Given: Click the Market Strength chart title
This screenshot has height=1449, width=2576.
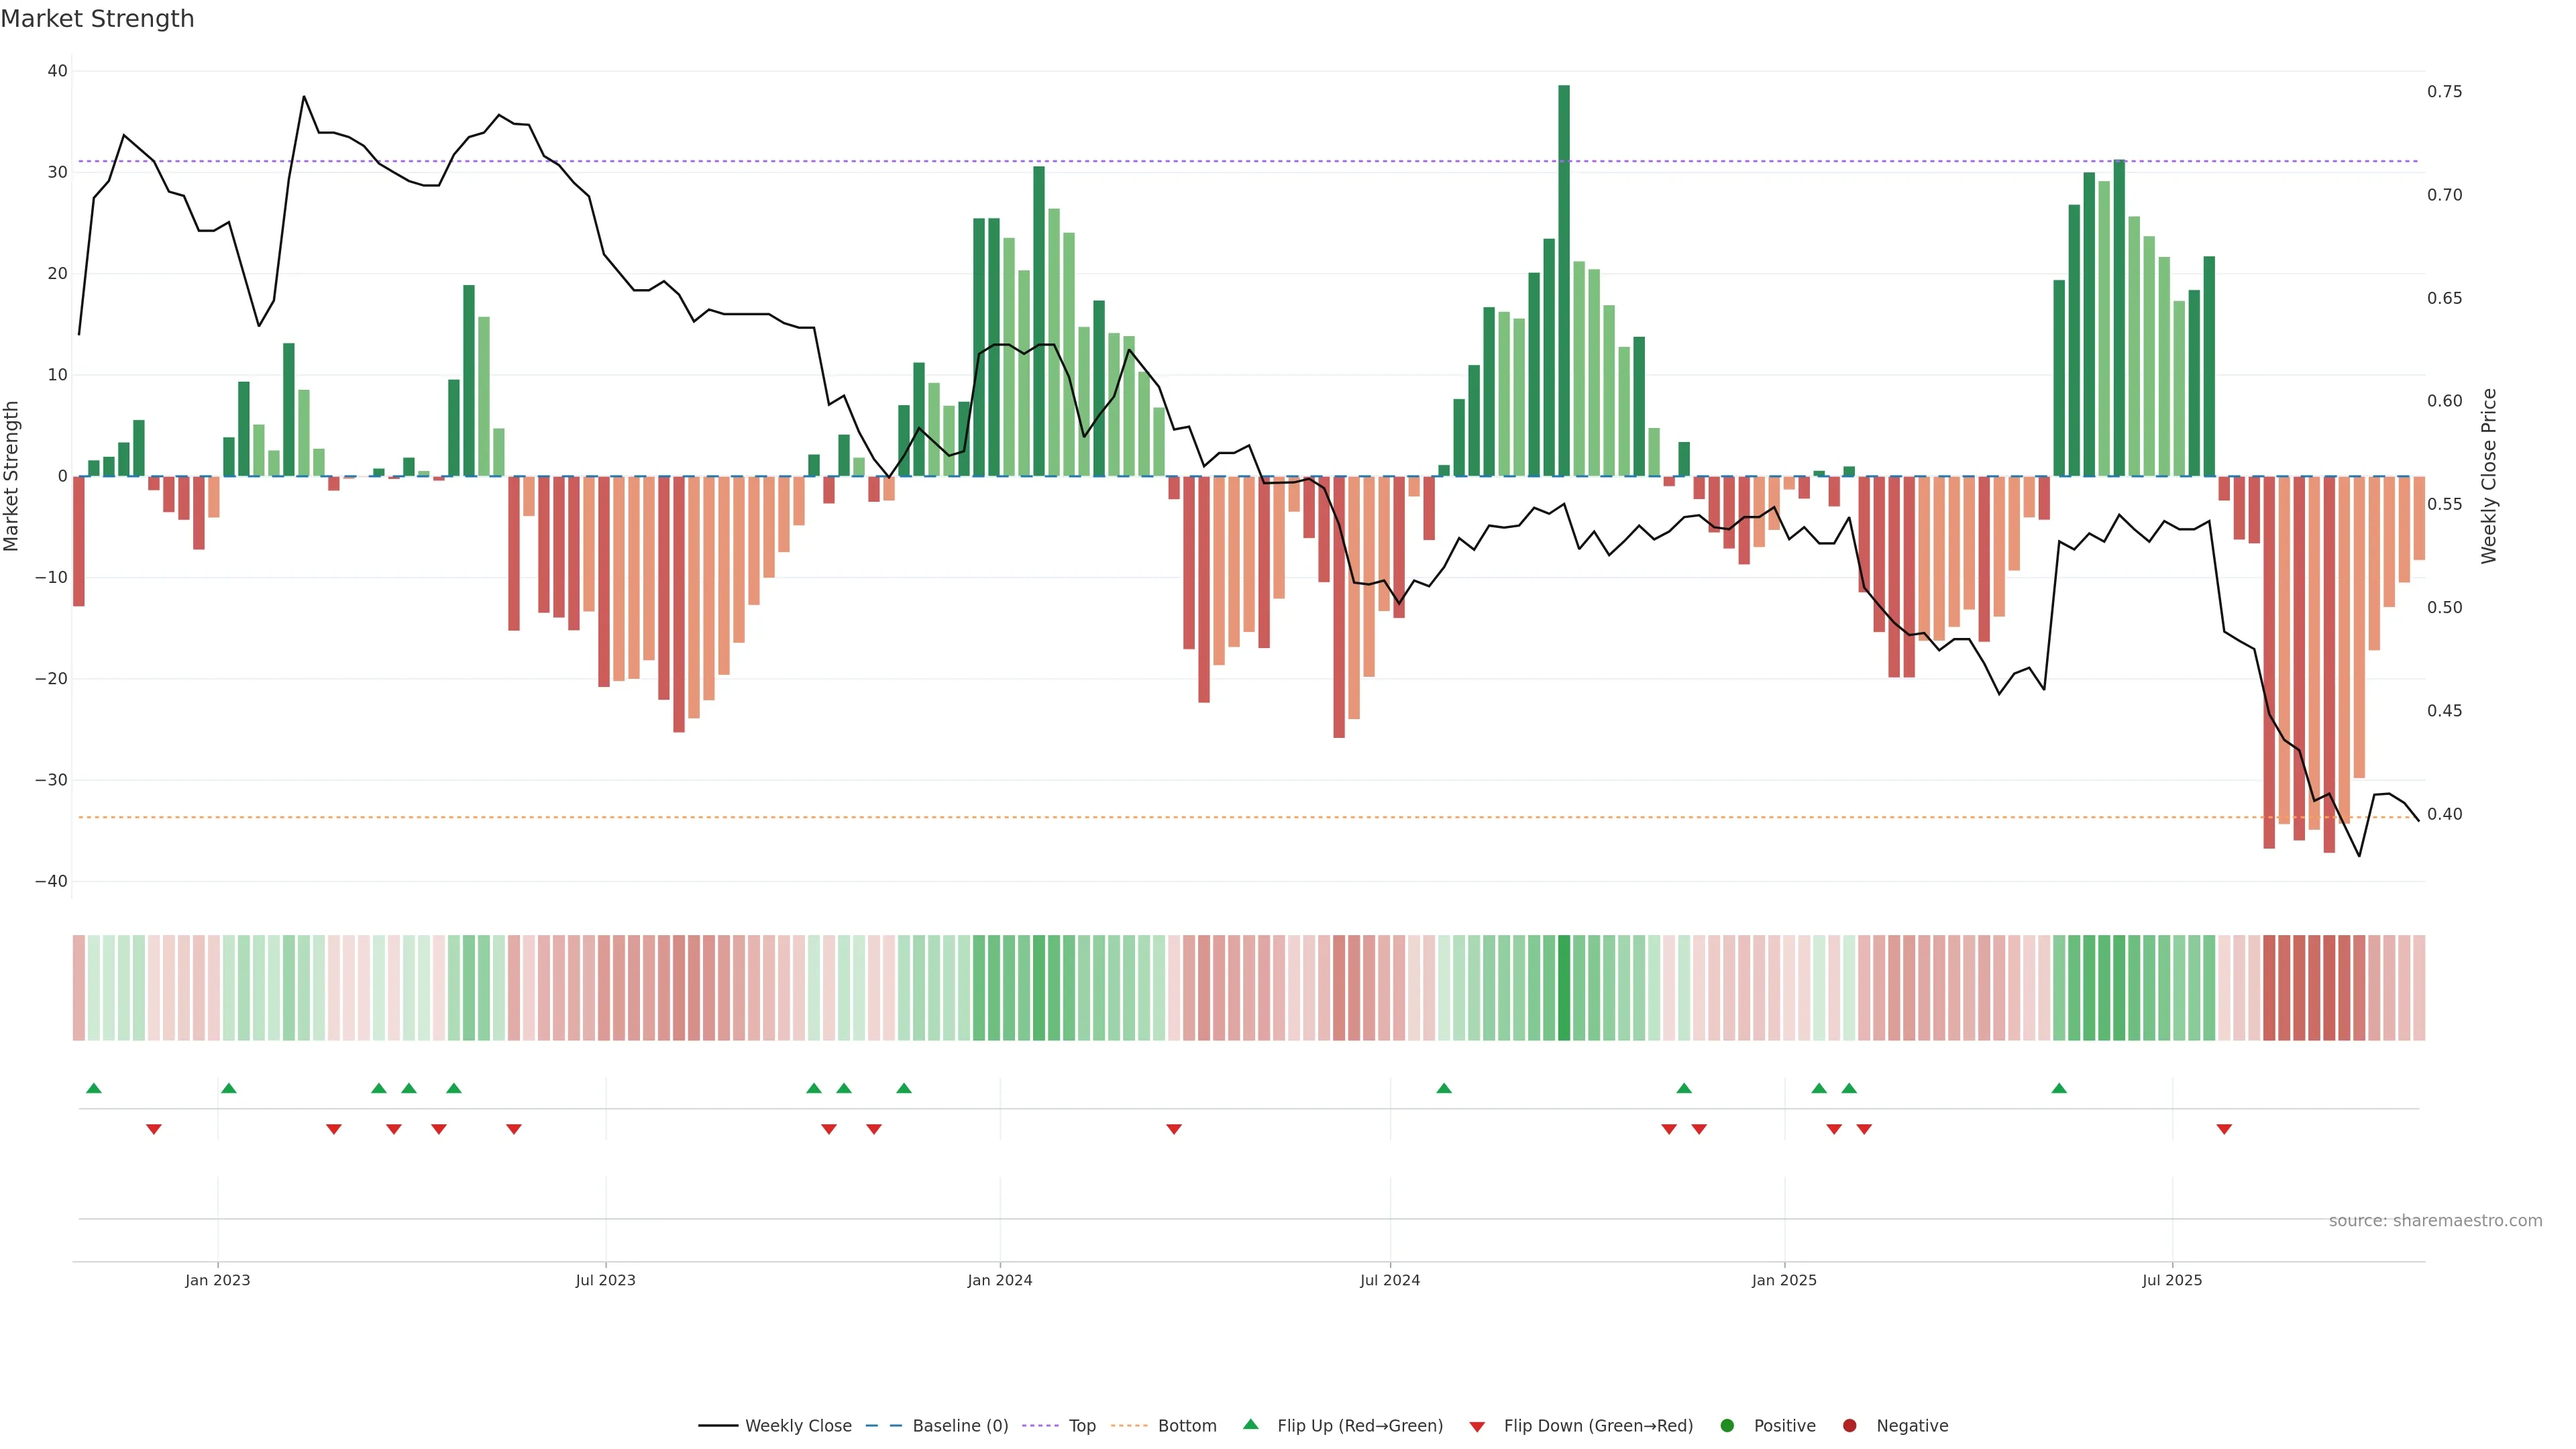Looking at the screenshot, I should tap(97, 19).
